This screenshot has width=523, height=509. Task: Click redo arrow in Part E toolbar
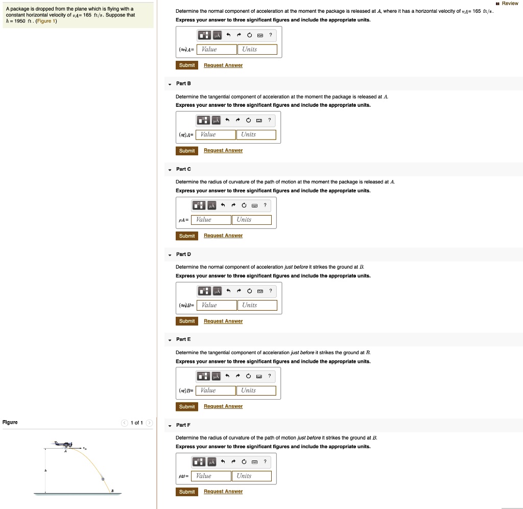[238, 376]
